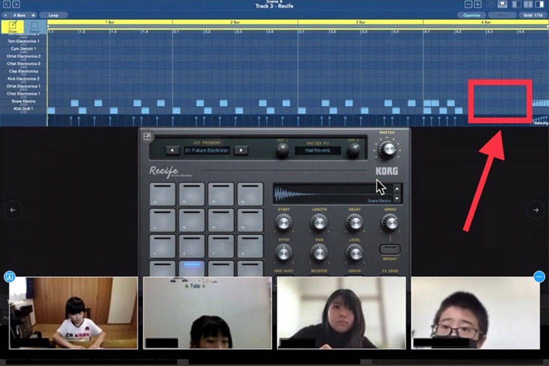549x366 pixels.
Task: Select the Clap Electronica row
Action: pos(23,72)
